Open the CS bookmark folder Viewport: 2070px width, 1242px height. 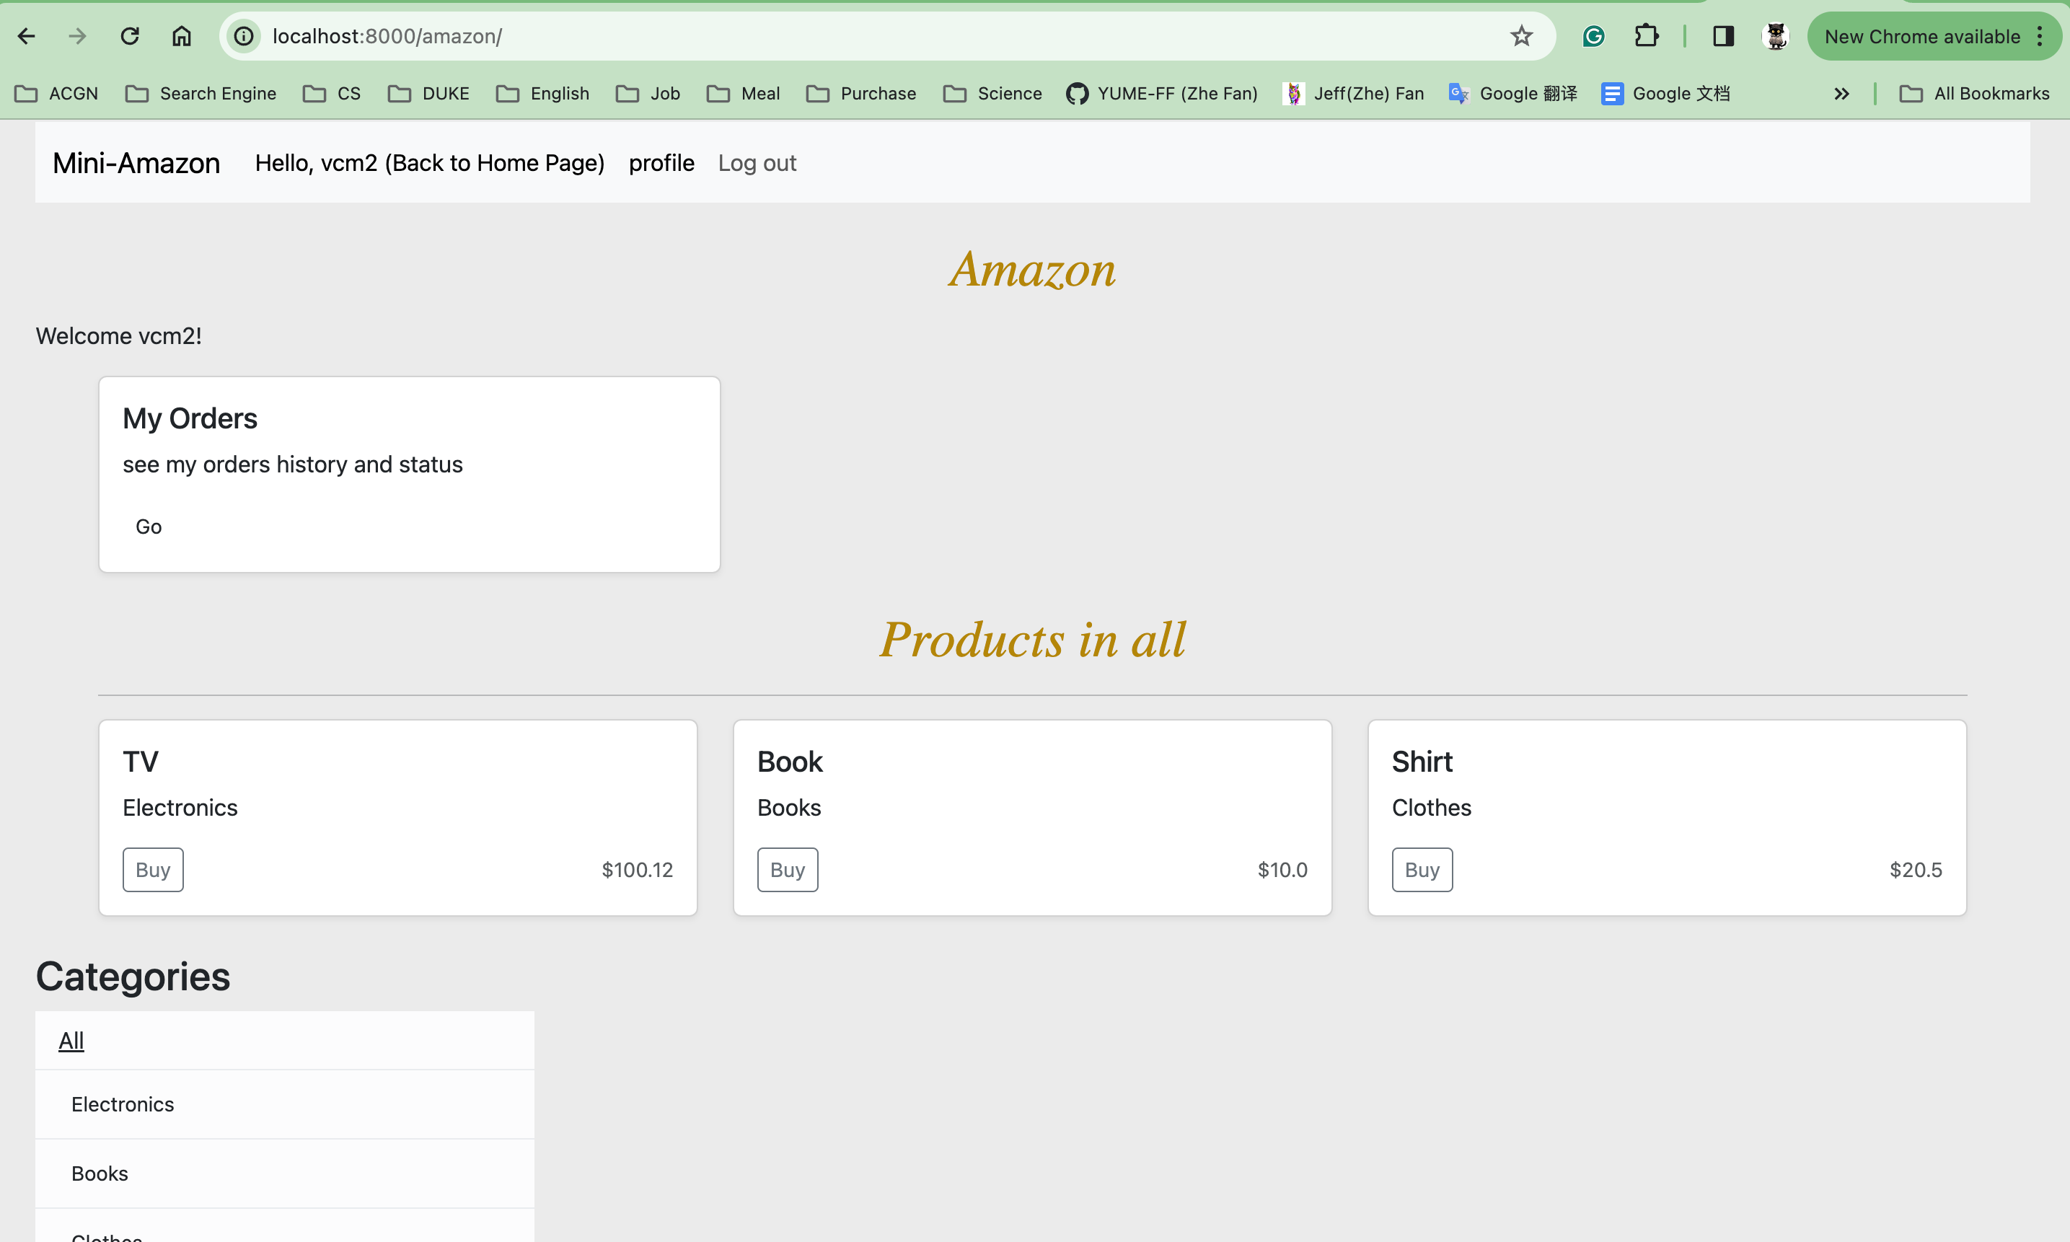tap(332, 94)
